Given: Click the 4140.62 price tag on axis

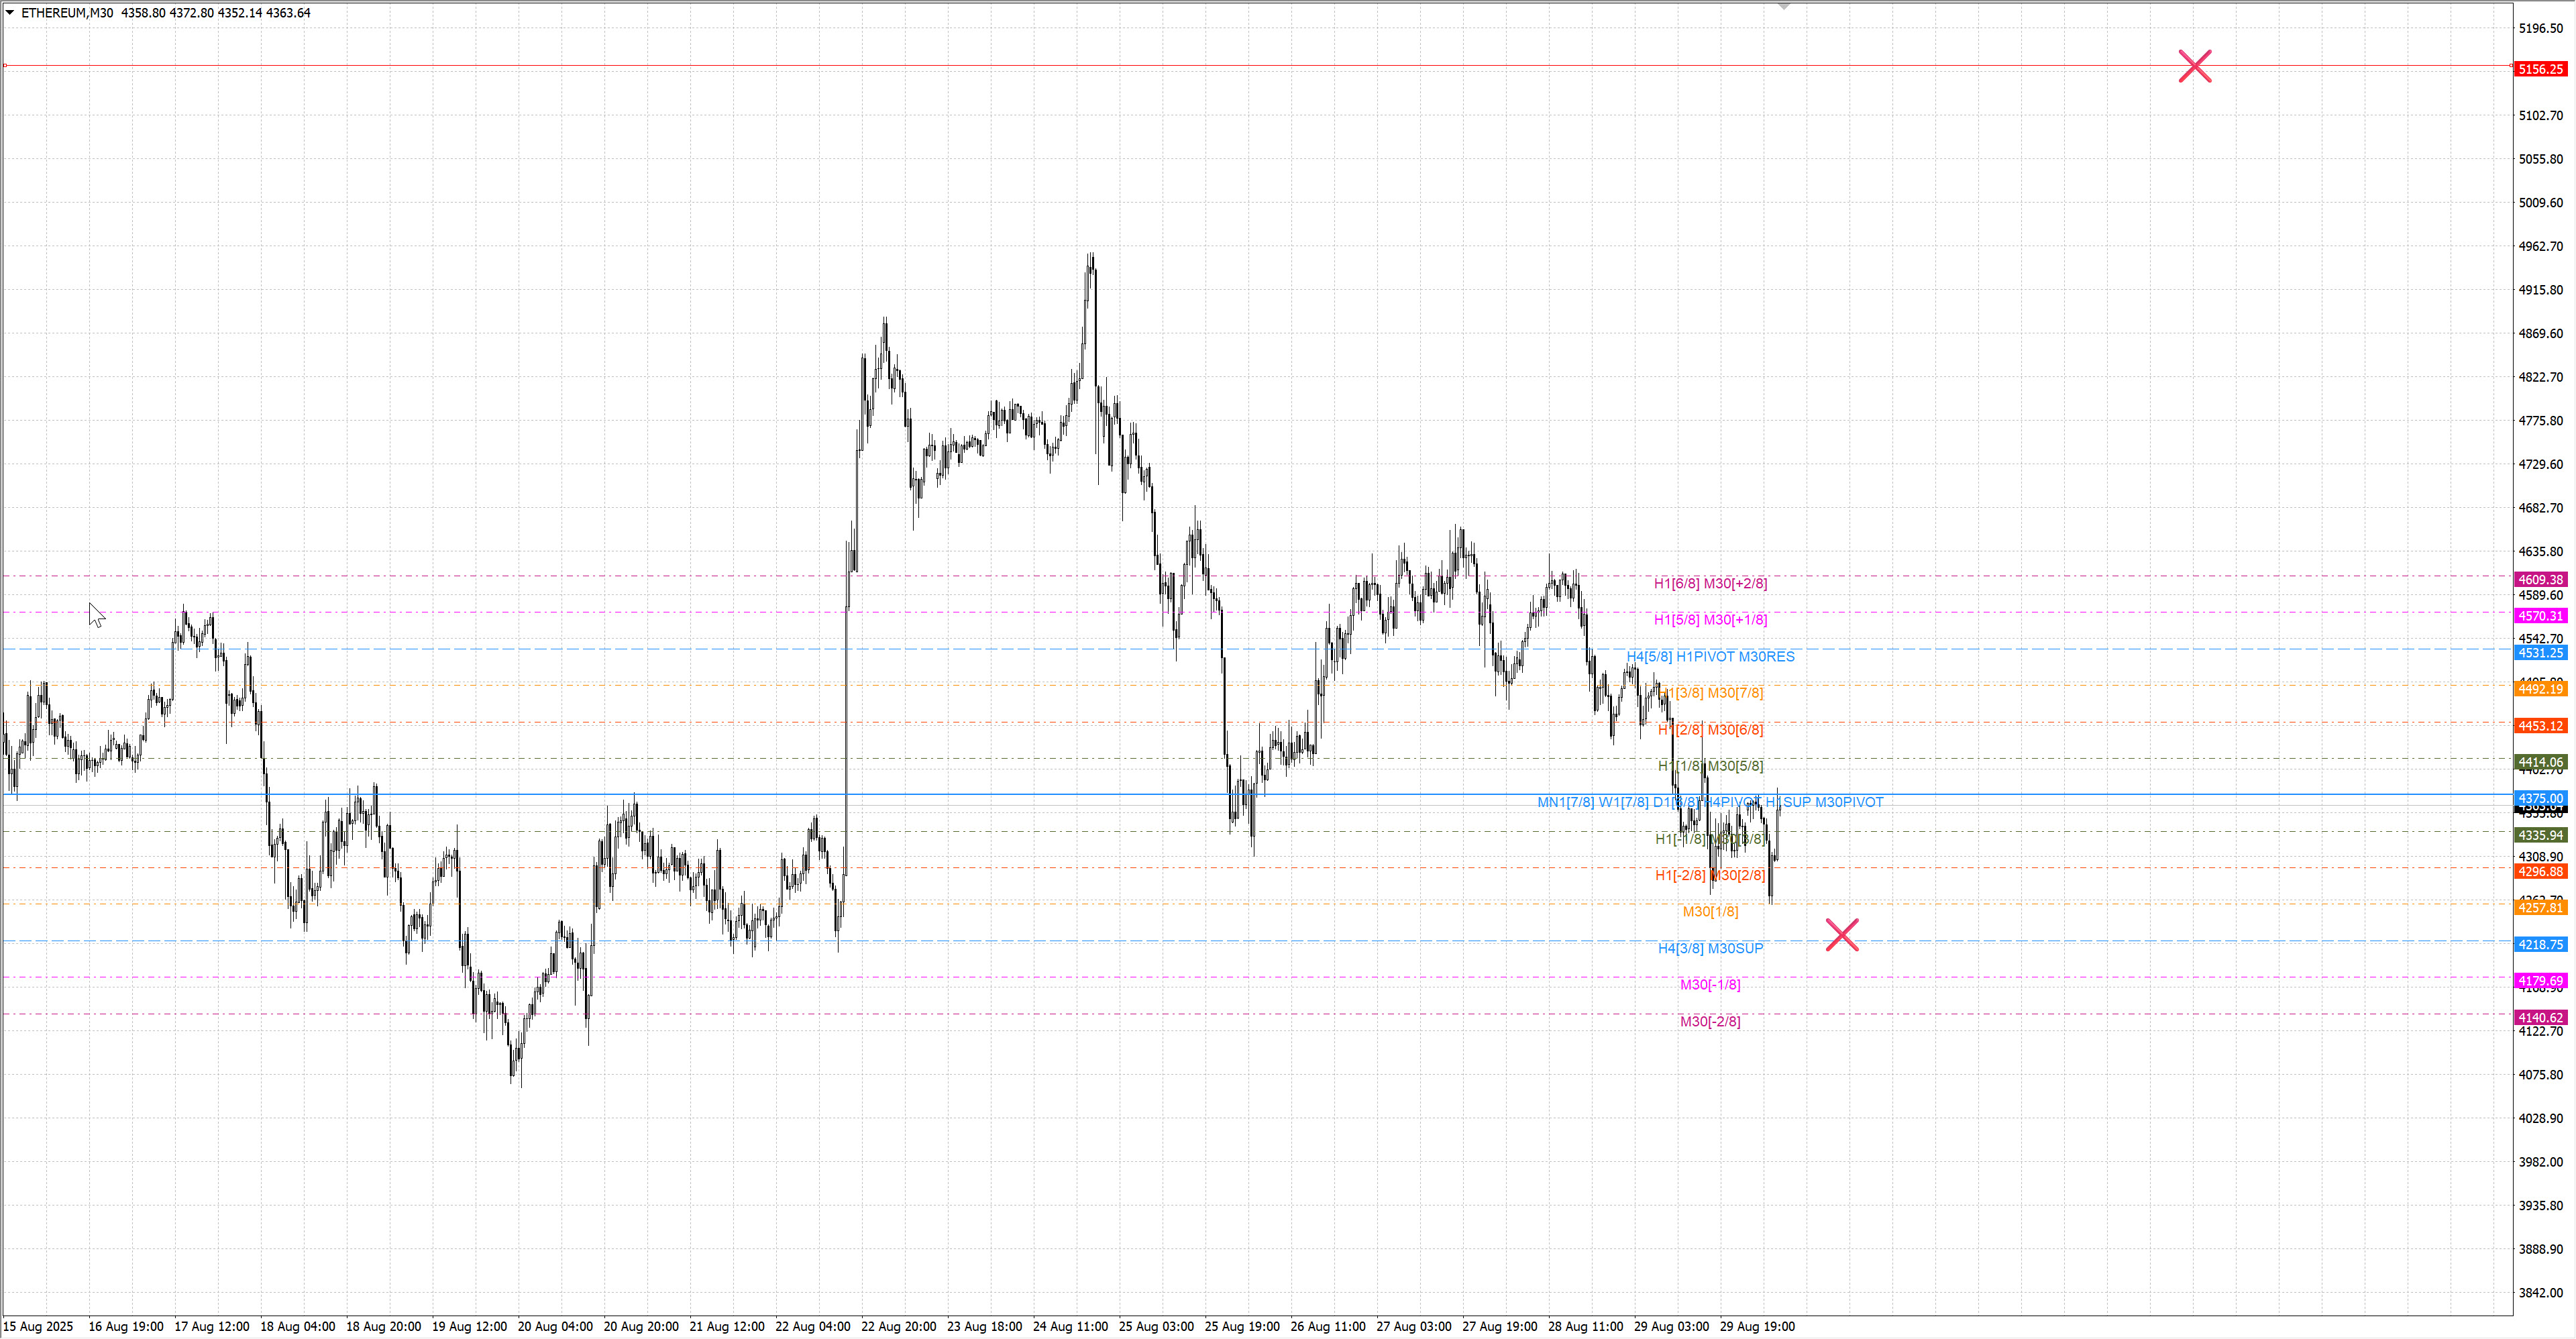Looking at the screenshot, I should 2540,1017.
